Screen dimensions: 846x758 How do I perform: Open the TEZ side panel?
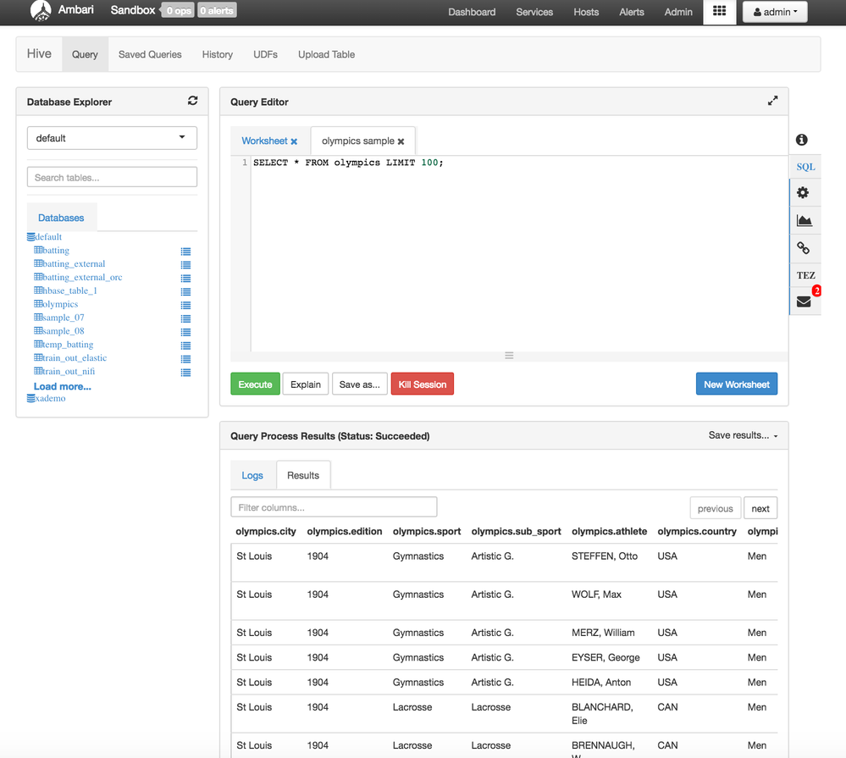805,275
